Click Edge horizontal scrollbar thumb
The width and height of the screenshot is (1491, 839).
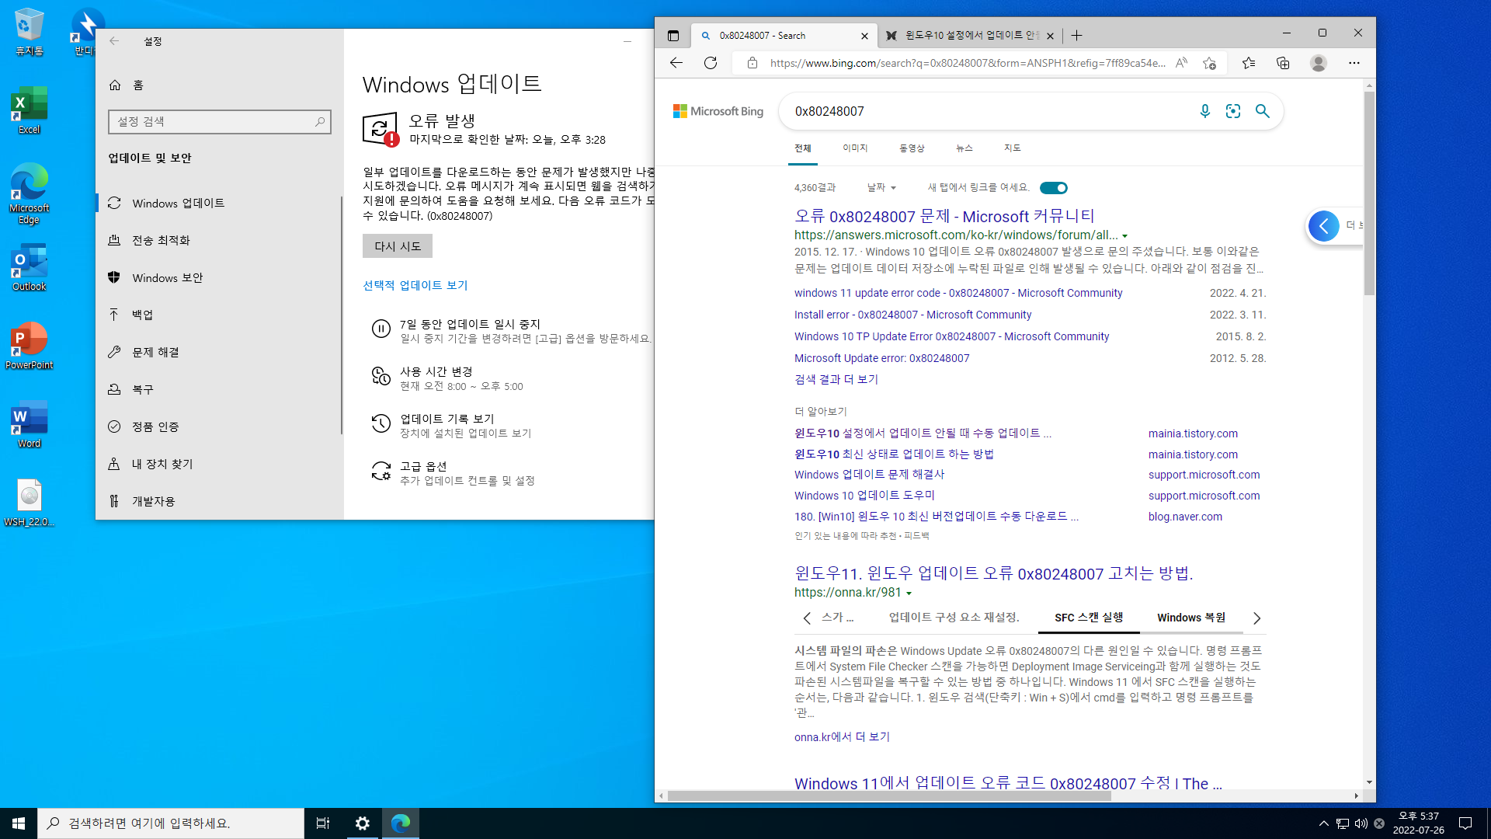pyautogui.click(x=891, y=796)
